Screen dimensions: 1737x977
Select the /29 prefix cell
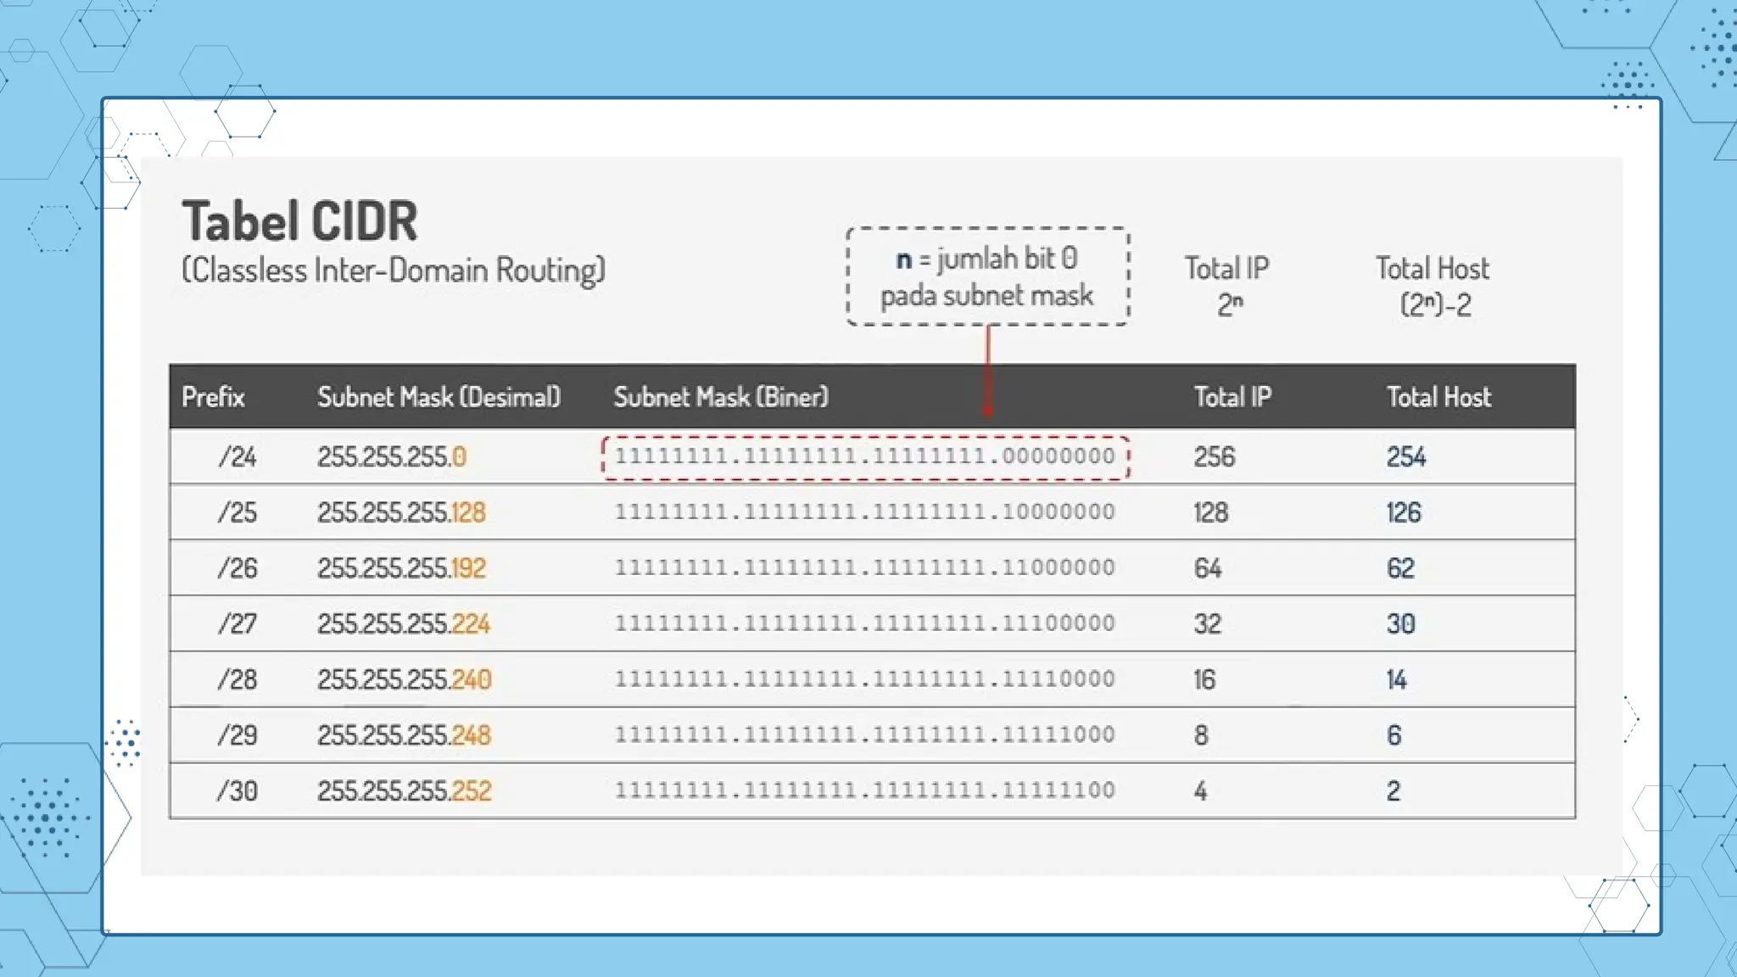[x=237, y=735]
